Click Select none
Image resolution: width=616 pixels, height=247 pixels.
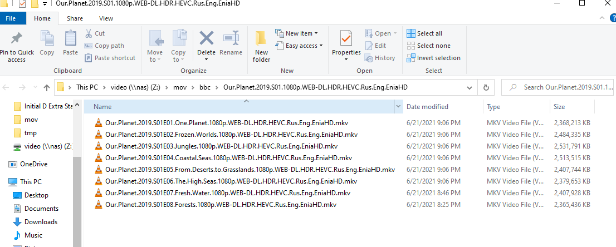[429, 46]
